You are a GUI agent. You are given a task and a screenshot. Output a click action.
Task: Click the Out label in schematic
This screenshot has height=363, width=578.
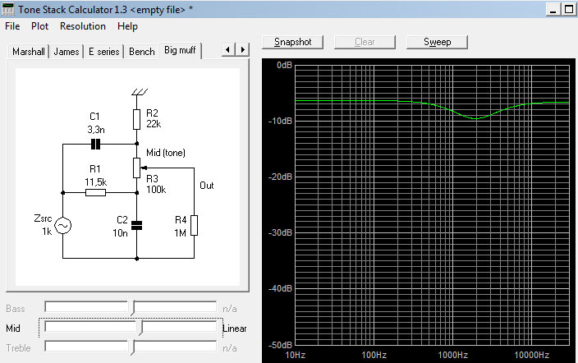coord(206,186)
